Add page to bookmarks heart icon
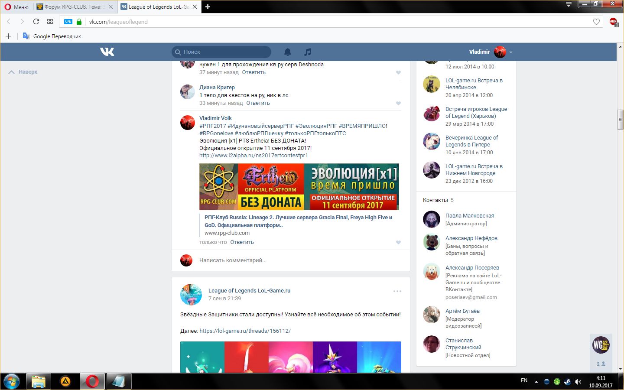 pyautogui.click(x=596, y=22)
